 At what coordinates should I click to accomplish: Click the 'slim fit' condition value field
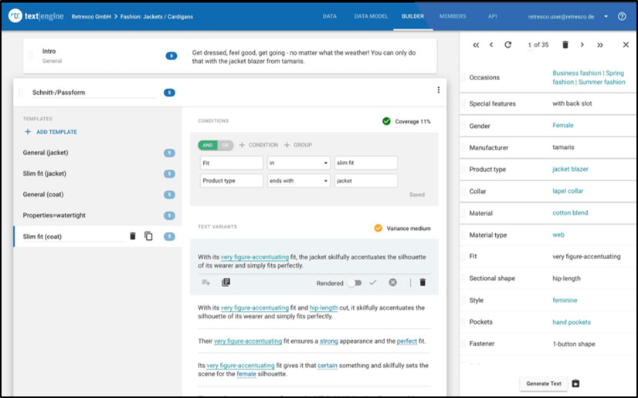(x=365, y=164)
